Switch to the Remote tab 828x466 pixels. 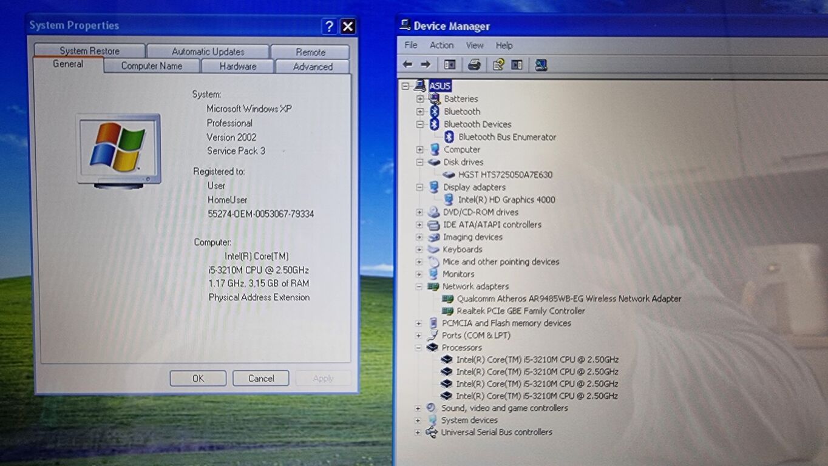310,52
